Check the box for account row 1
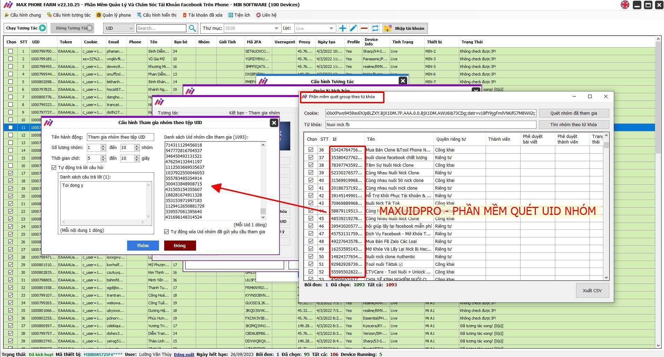Viewport: 664px width, 357px height. (x=11, y=51)
